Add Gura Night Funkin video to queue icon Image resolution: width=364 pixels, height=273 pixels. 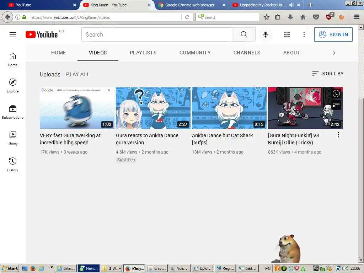tap(336, 105)
